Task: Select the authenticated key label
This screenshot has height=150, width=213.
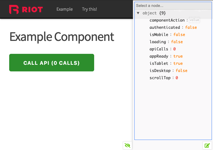Action: point(165,27)
